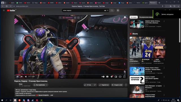181x102 pixels.
Task: Toggle subtitles button in player
Action: (x=107, y=76)
